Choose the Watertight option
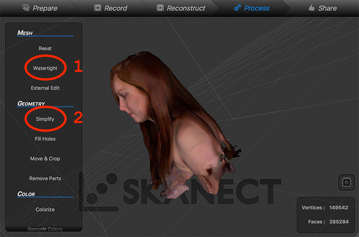Image resolution: width=359 pixels, height=237 pixels. (45, 68)
